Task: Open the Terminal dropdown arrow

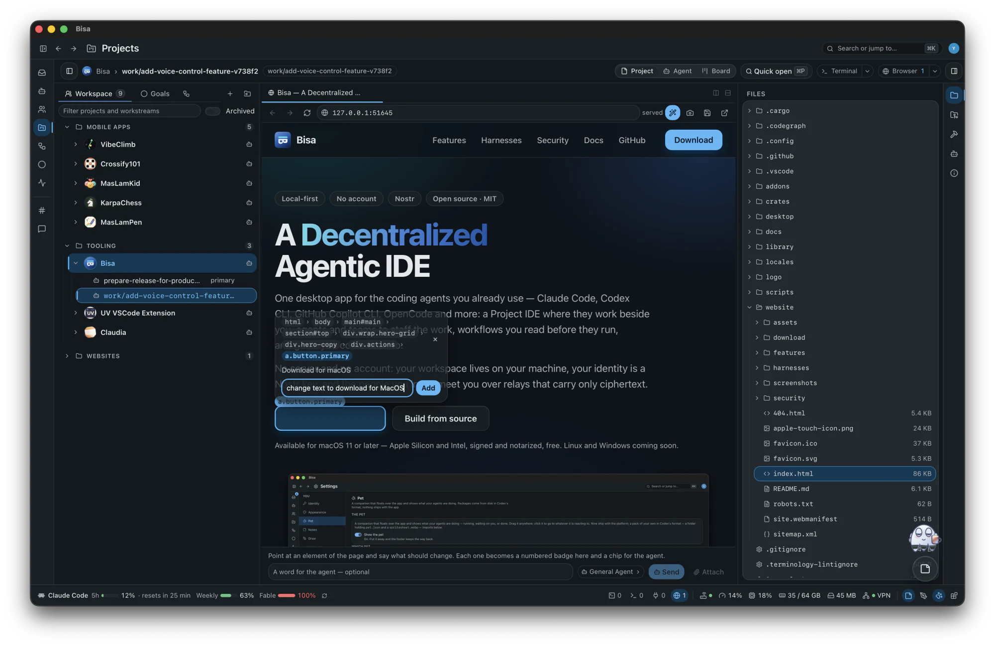Action: [x=868, y=71]
